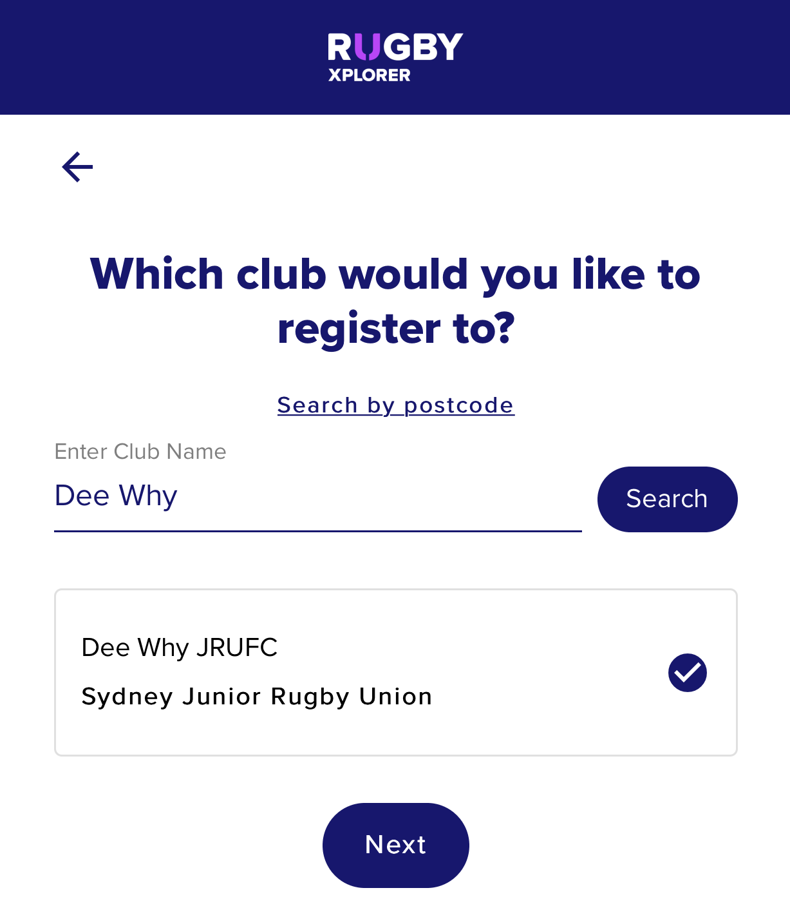The image size is (790, 917).
Task: Continue with the Next button
Action: click(395, 845)
